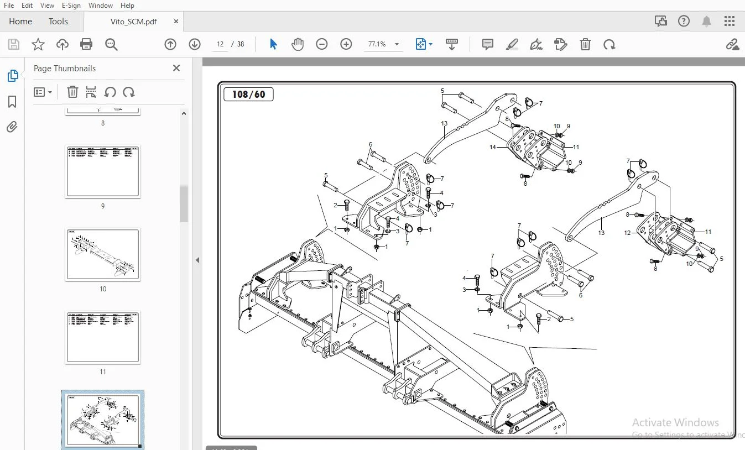The height and width of the screenshot is (450, 745).
Task: Open the find text search tool
Action: (x=111, y=44)
